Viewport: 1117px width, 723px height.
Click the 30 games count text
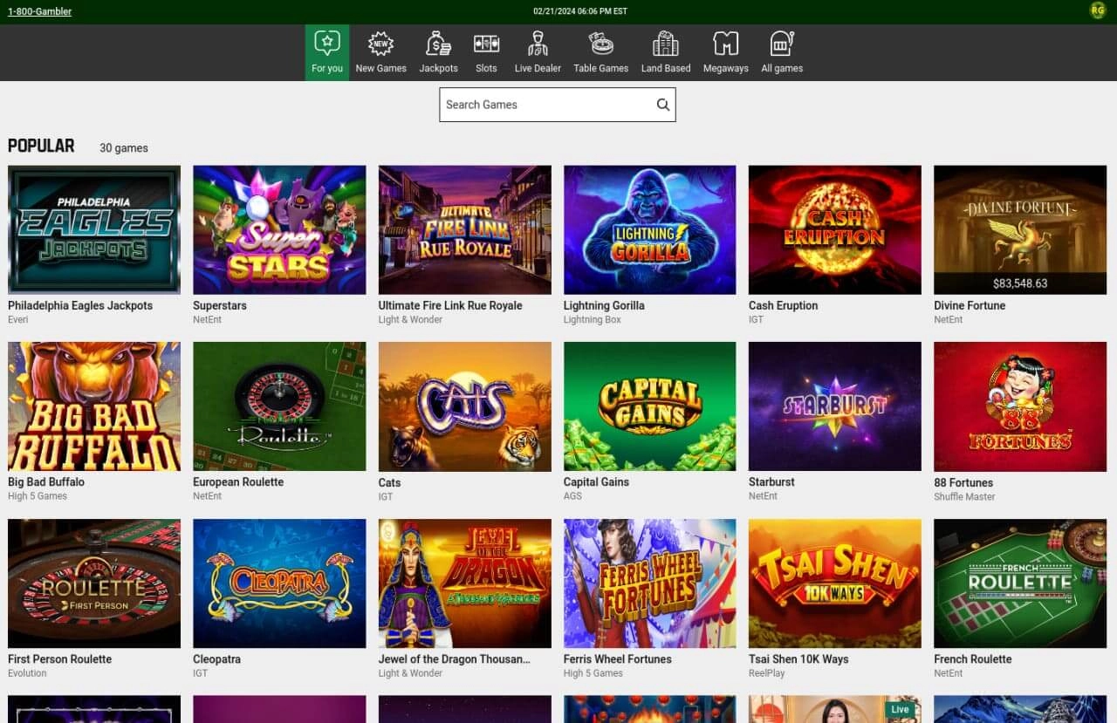click(124, 148)
